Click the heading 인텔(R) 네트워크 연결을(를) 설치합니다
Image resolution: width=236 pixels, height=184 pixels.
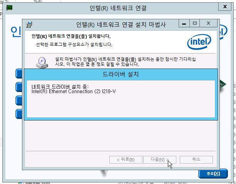(x=71, y=37)
